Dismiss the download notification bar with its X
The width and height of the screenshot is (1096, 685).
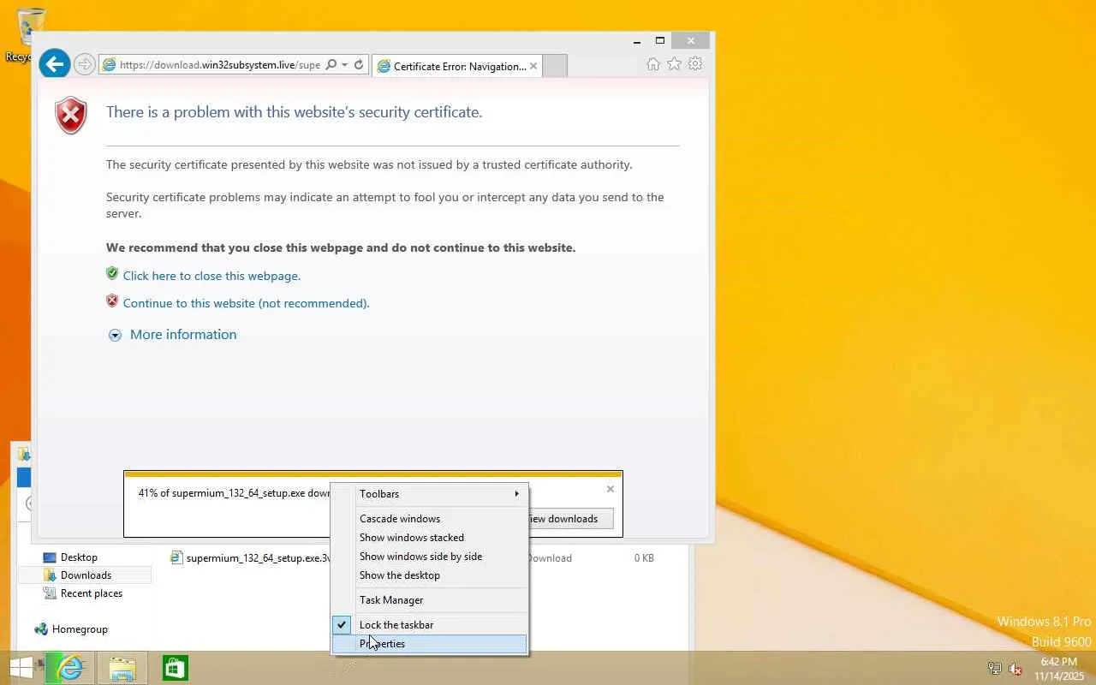point(611,489)
